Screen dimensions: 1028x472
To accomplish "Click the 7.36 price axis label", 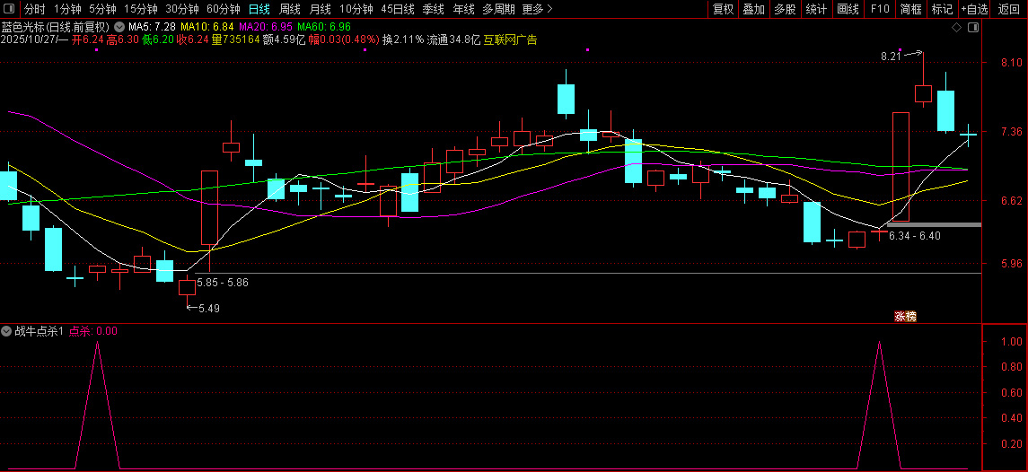I will [1012, 132].
